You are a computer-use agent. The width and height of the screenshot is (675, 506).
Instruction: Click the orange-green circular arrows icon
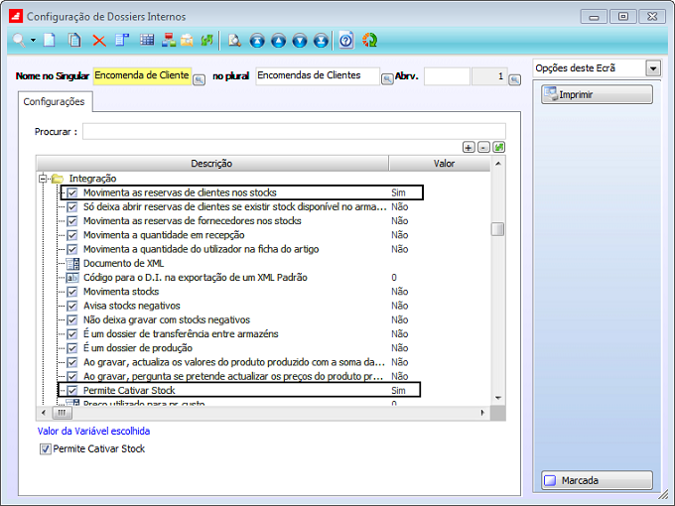pos(369,41)
